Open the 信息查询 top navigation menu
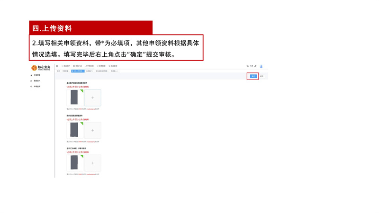Viewport: 379px width, 213px height. point(113,66)
